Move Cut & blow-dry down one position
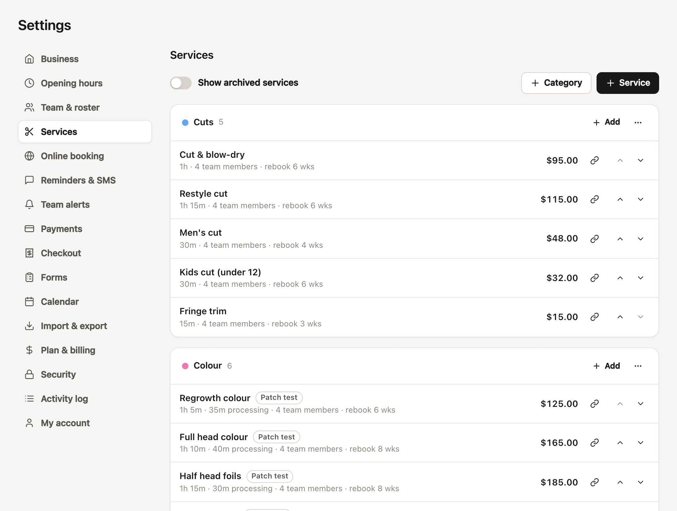 coord(641,160)
